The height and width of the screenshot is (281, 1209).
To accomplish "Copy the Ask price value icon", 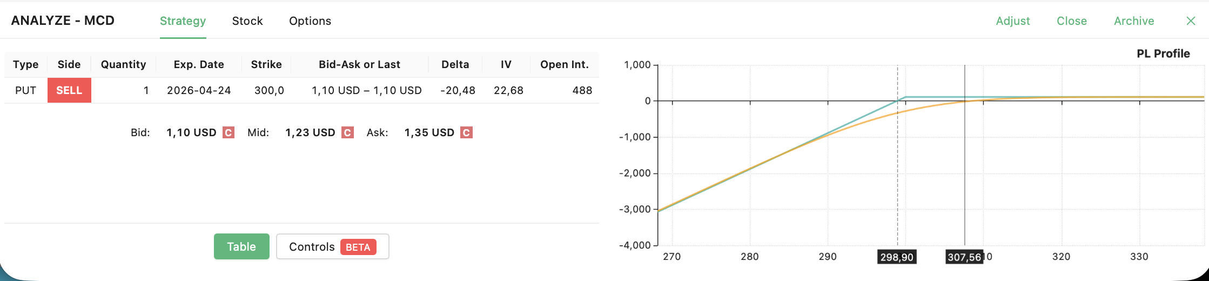I will tap(466, 132).
